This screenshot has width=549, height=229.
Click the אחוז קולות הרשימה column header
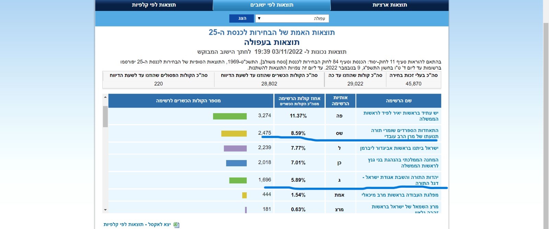tap(299, 101)
